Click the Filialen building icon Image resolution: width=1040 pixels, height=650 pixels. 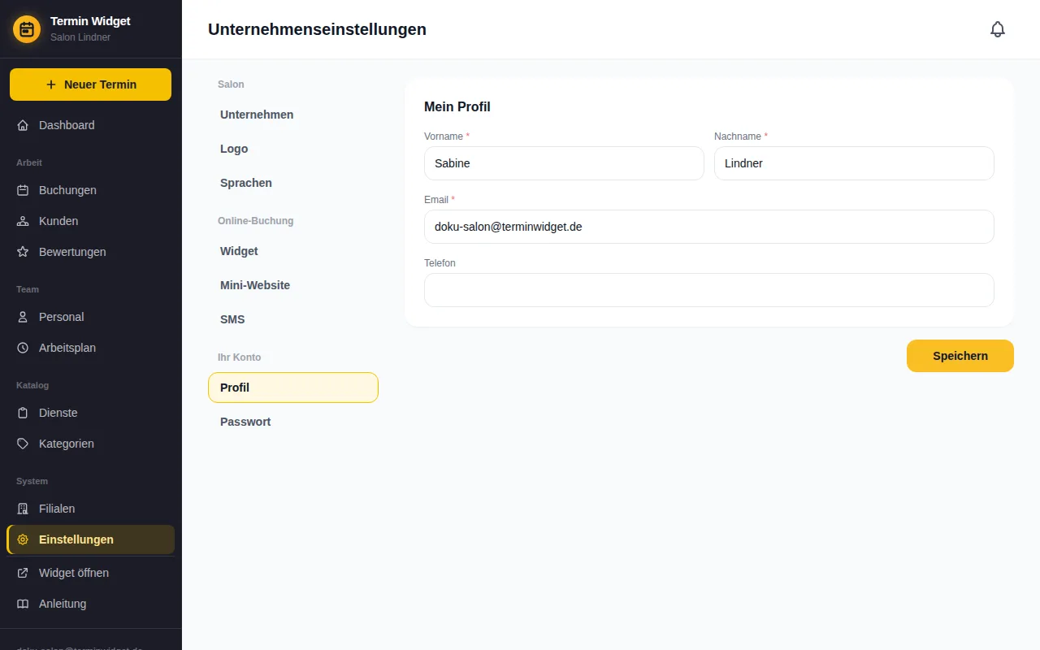(23, 509)
